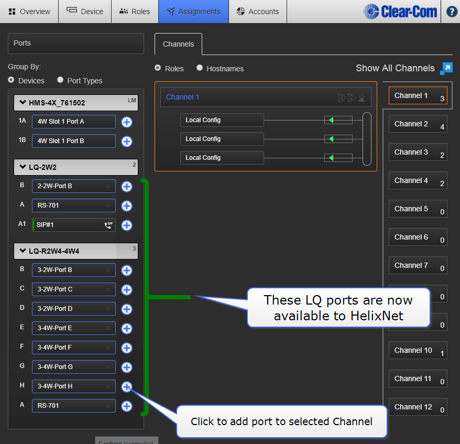The height and width of the screenshot is (444, 460).
Task: Click the program input 1 icon in Channel 1
Action: [x=342, y=98]
